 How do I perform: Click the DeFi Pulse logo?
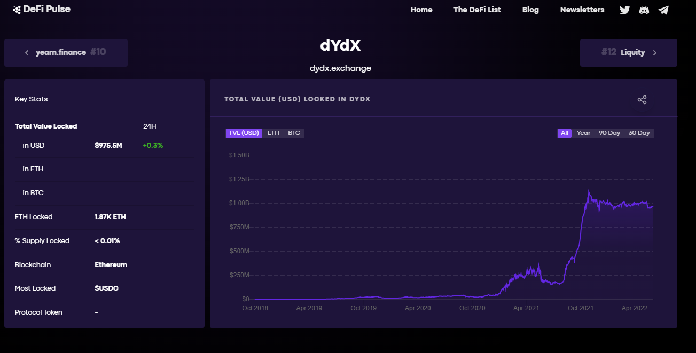(42, 9)
